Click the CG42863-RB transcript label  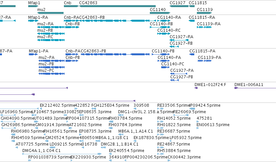92,17
